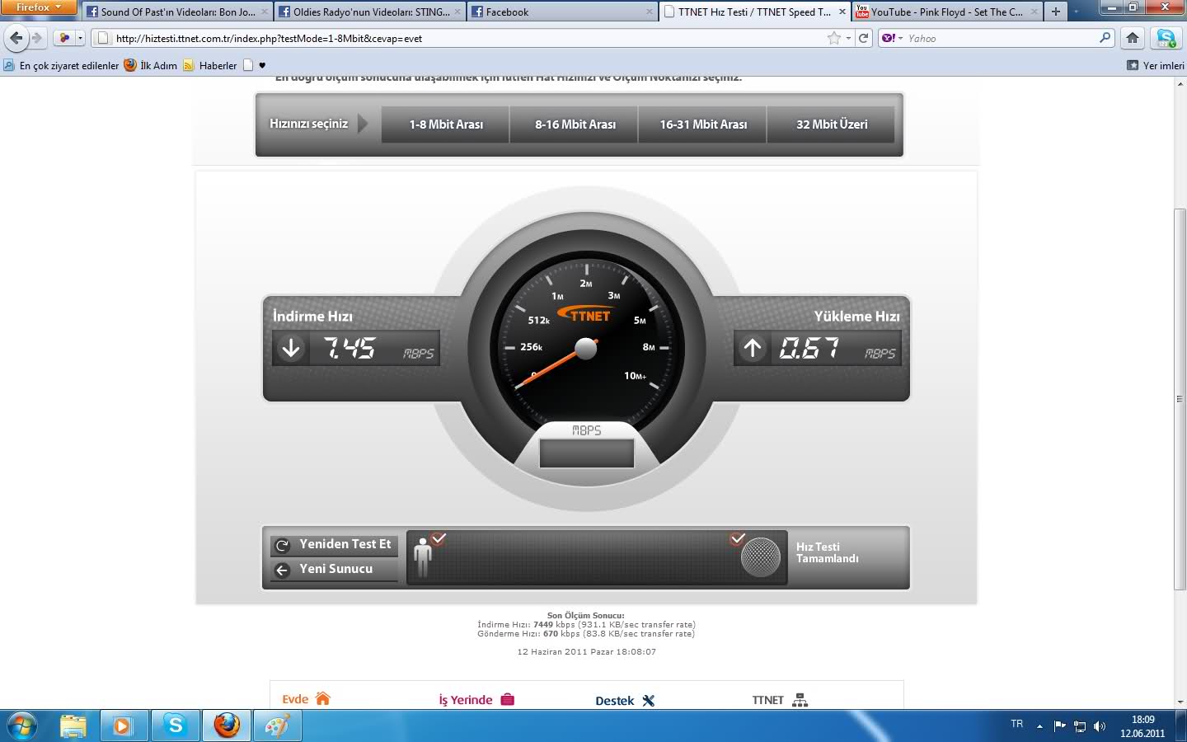
Task: Click the download arrow icon by İndirme Hızı
Action: click(291, 349)
